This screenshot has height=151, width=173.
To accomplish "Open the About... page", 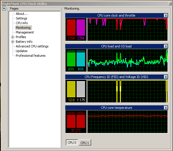I will [x=22, y=14].
